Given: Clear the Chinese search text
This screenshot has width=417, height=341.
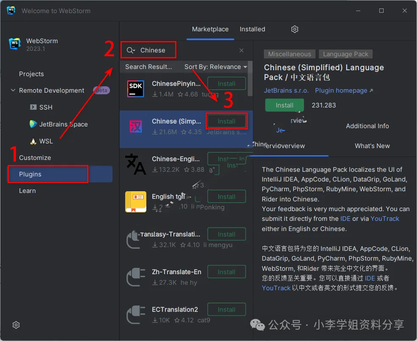Looking at the screenshot, I should click(241, 50).
